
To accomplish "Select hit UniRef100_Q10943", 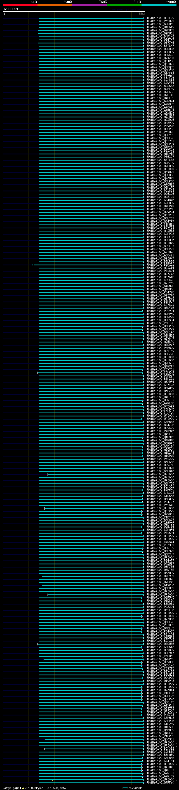I will point(160,681).
